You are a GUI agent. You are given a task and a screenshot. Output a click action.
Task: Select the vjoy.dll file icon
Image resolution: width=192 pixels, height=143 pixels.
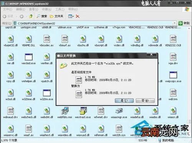10,75
